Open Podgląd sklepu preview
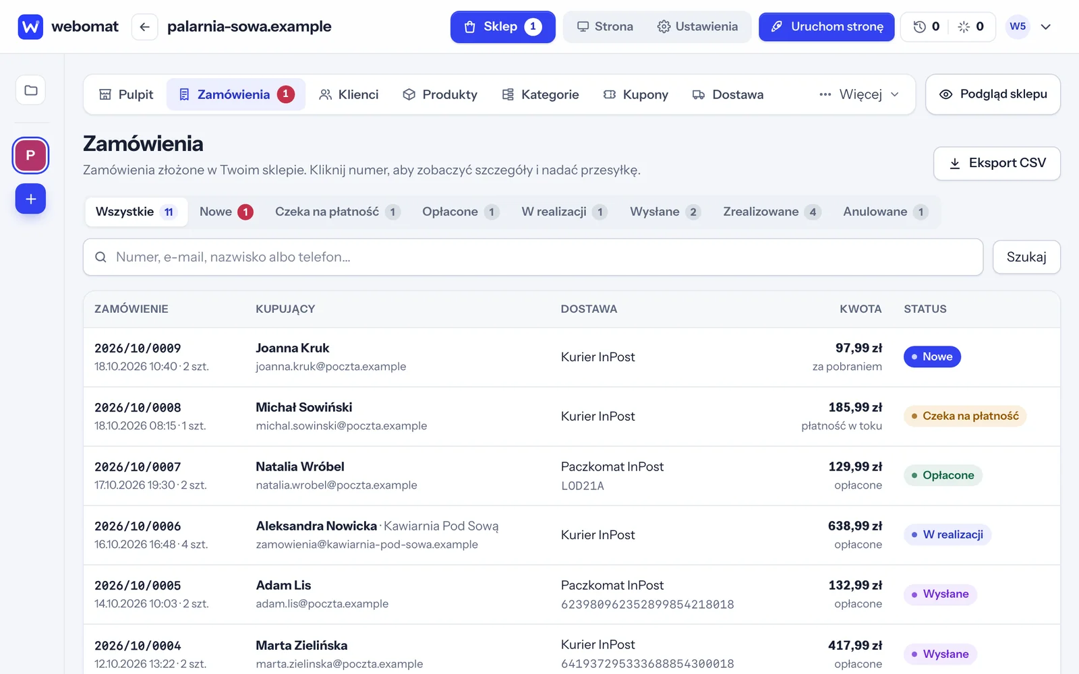 point(993,94)
